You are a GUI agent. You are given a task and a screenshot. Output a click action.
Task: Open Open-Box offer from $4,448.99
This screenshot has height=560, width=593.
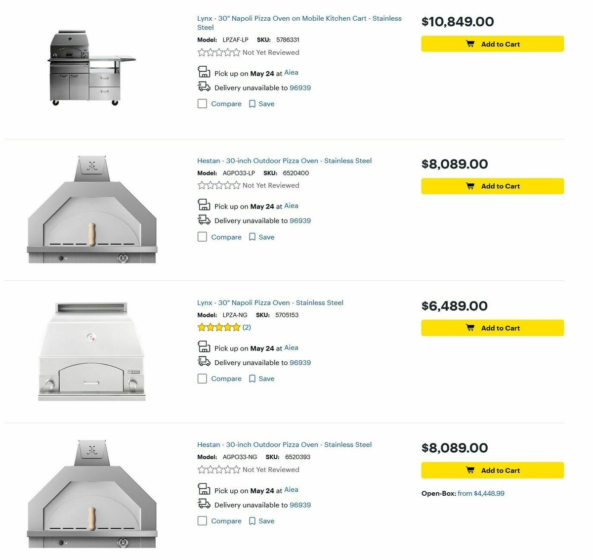click(x=480, y=493)
